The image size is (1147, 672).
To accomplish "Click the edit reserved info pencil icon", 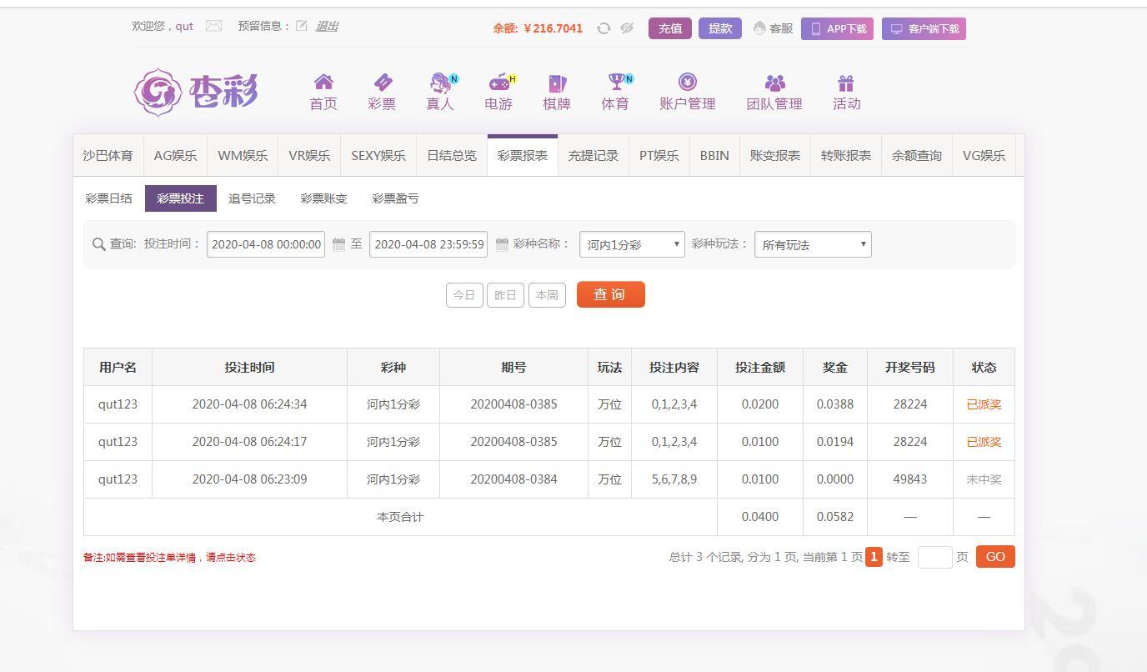I will pos(301,26).
